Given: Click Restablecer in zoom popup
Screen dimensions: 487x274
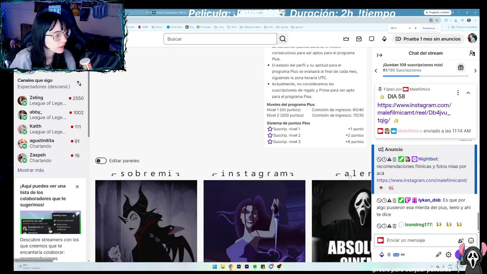Looking at the screenshot, I should pos(429,28).
